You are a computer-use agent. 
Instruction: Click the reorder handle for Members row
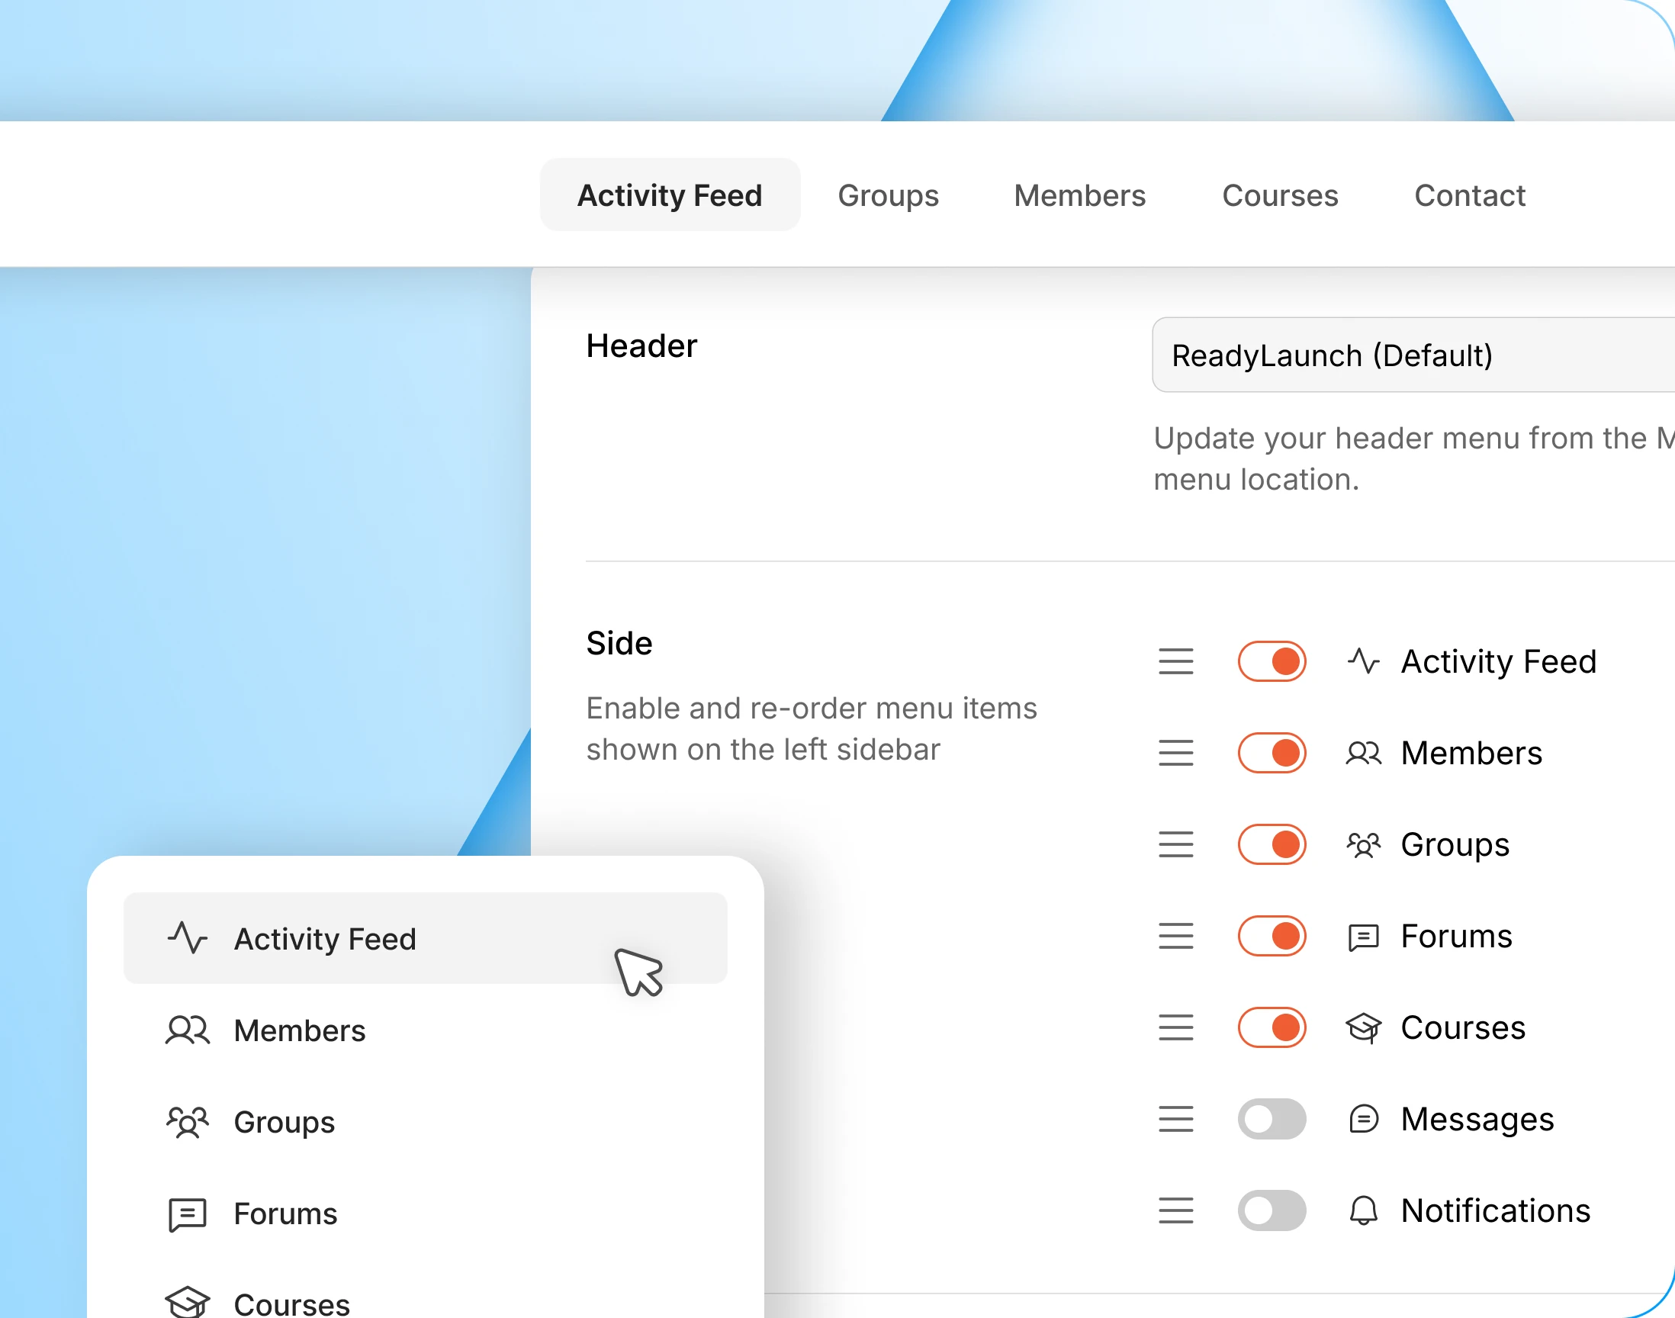1176,752
